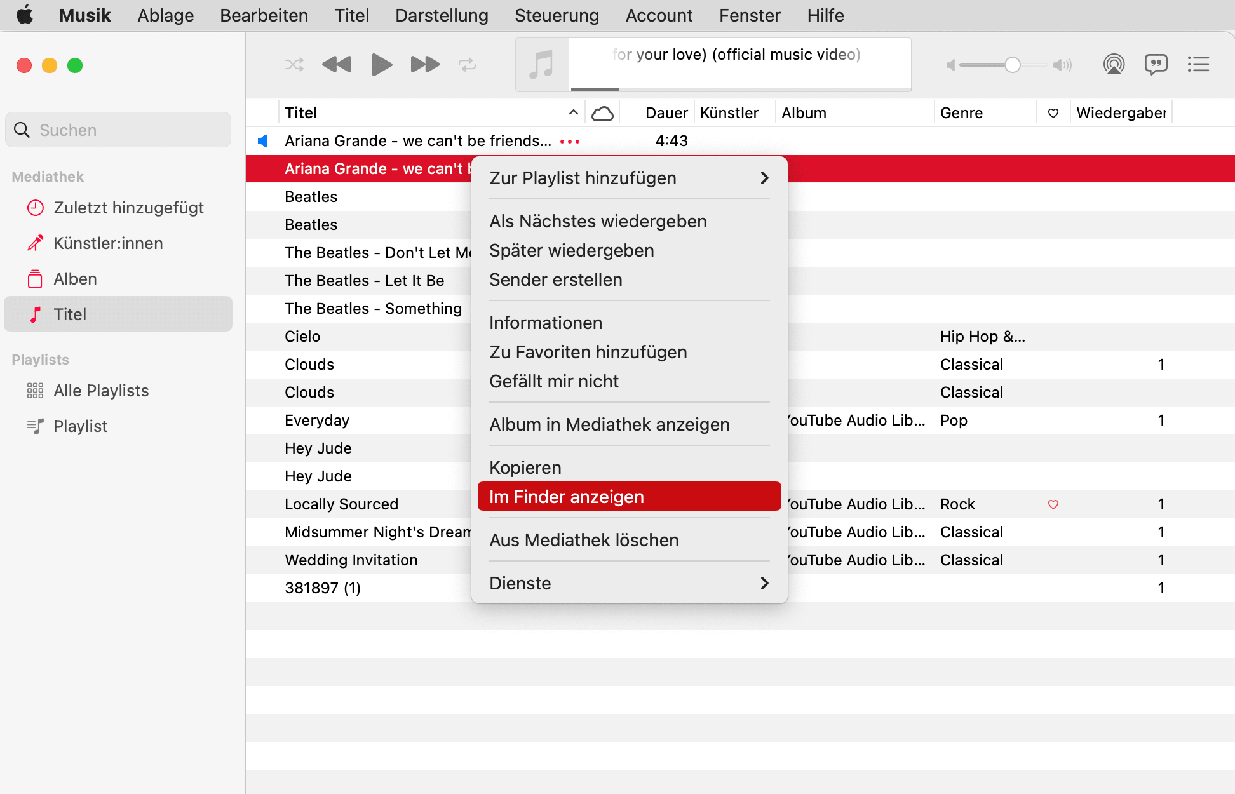Show lyrics with speech bubble icon

(x=1156, y=65)
